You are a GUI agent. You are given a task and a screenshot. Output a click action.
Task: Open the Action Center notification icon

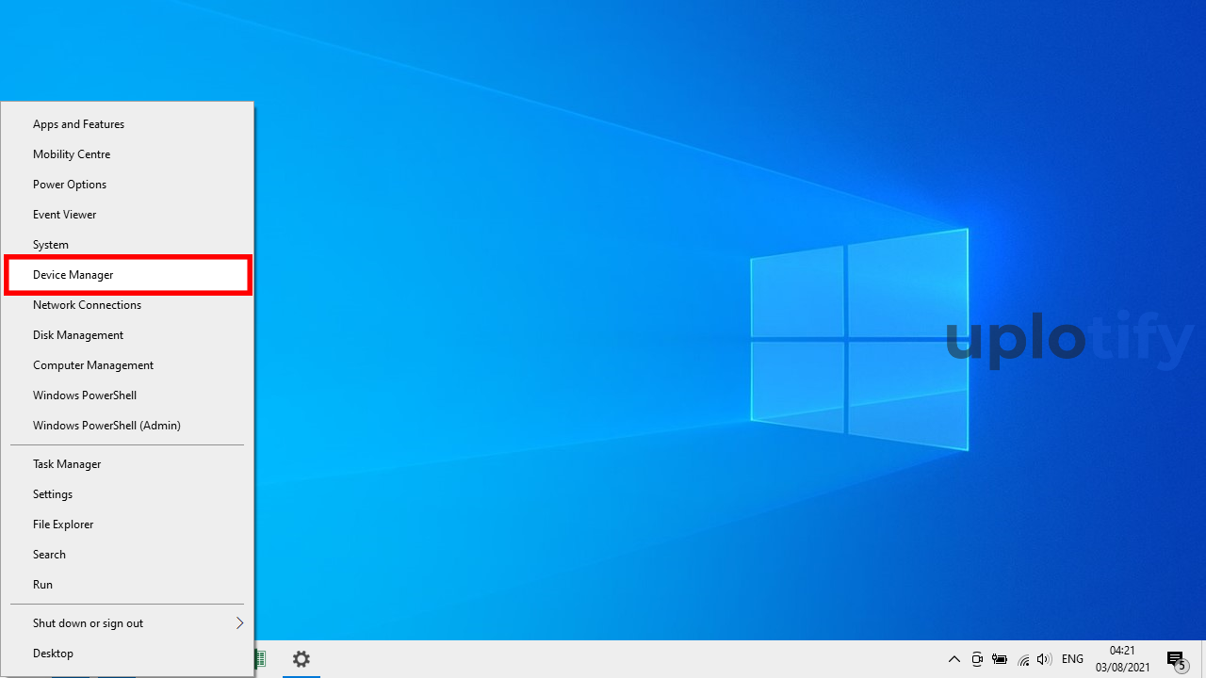(1175, 659)
